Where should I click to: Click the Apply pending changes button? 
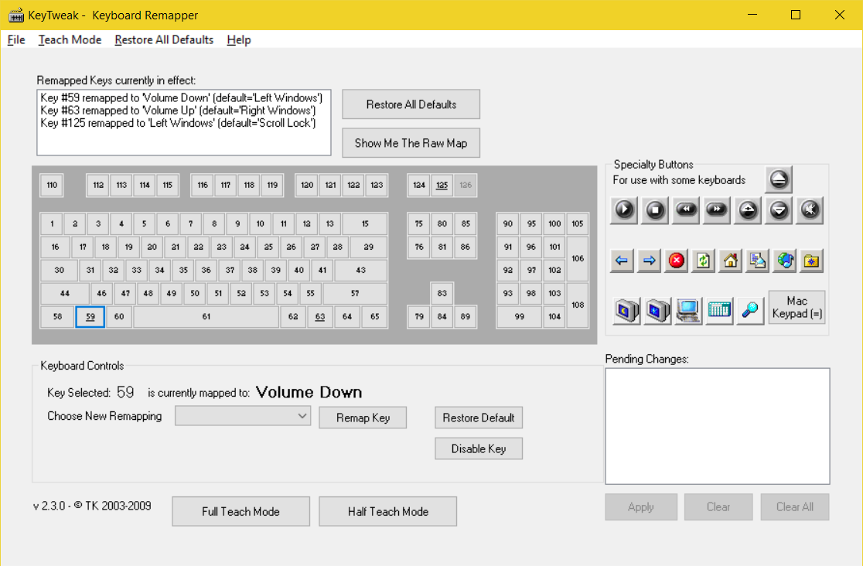coord(641,507)
